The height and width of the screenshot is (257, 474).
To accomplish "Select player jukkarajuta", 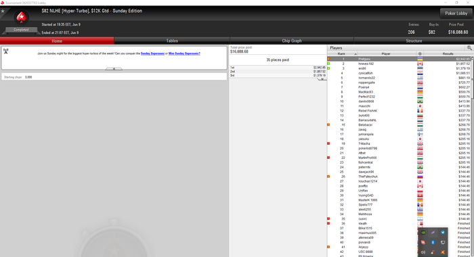I will click(399, 134).
